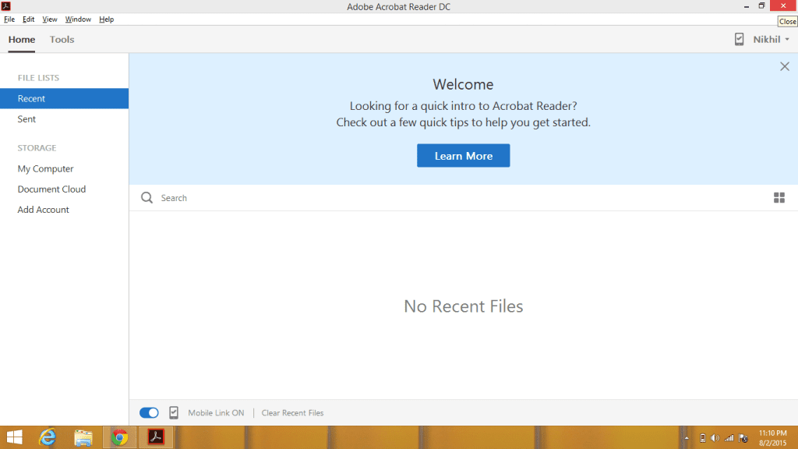
Task: Open the View menu
Action: [x=49, y=19]
